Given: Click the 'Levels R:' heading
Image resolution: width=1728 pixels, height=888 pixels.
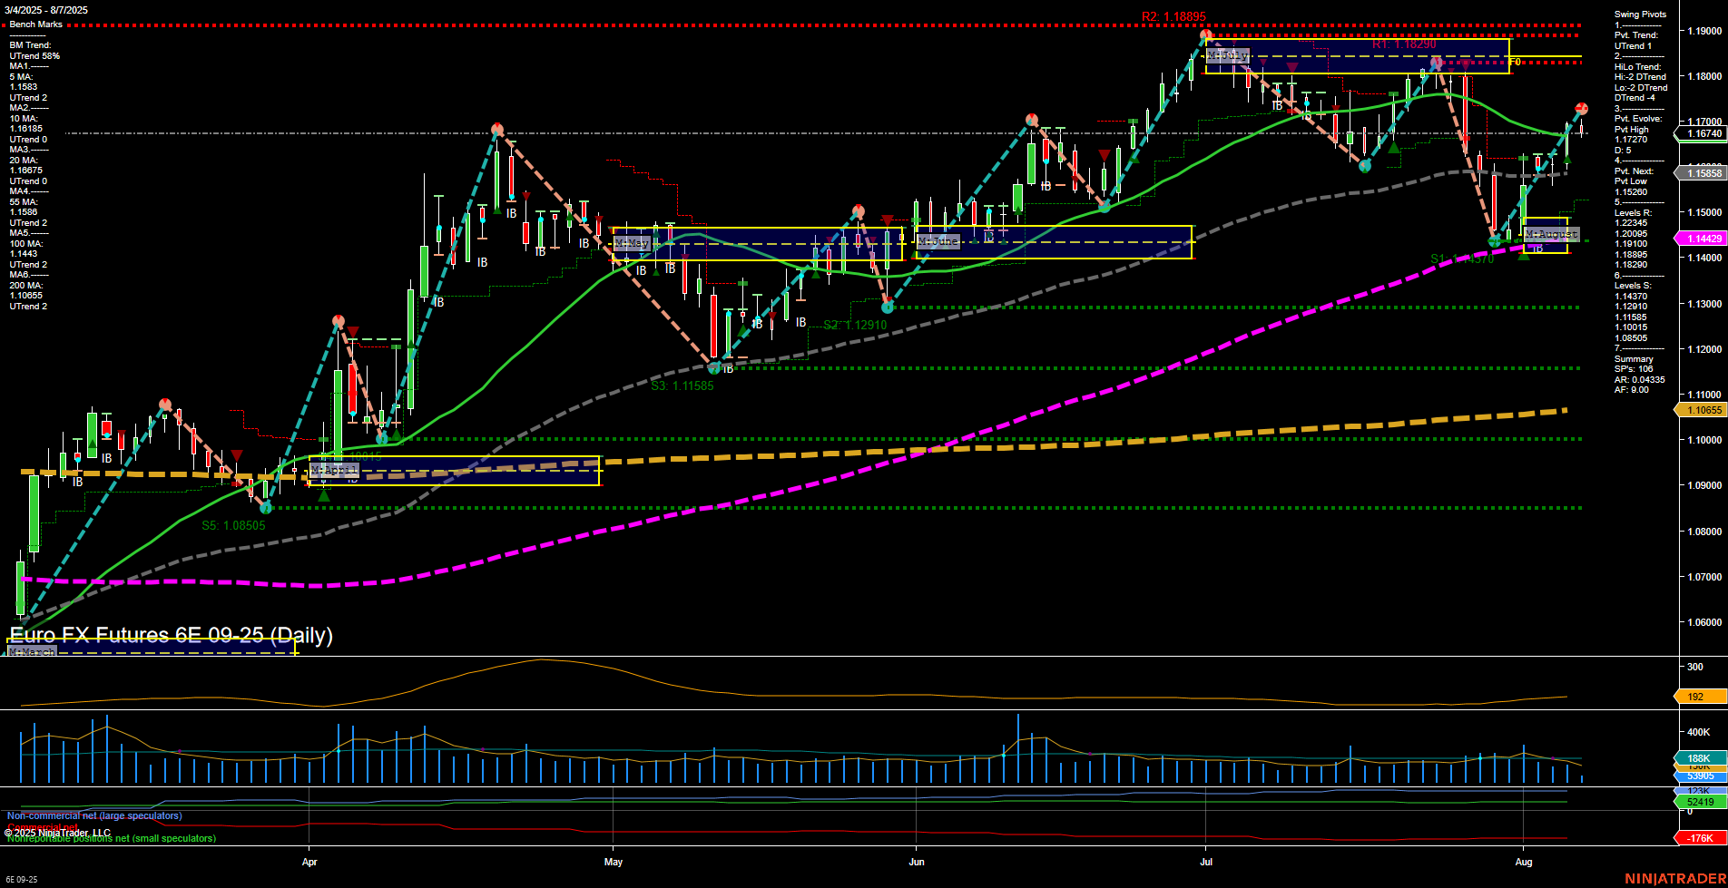Looking at the screenshot, I should click(x=1633, y=213).
